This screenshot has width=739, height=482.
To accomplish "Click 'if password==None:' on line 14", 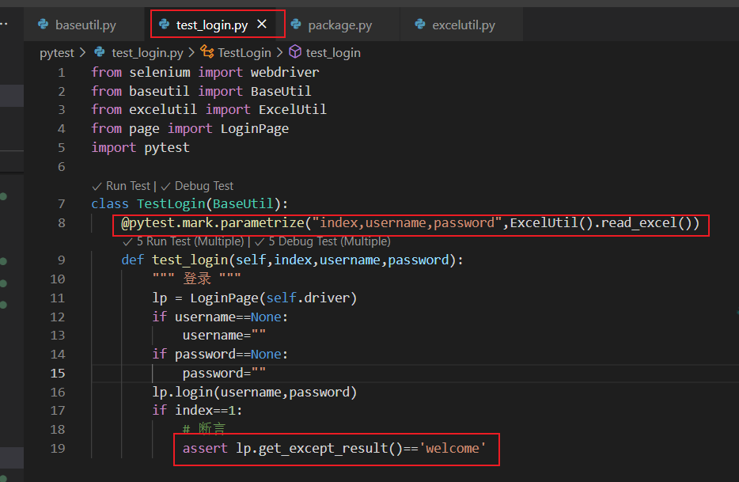I will (220, 355).
